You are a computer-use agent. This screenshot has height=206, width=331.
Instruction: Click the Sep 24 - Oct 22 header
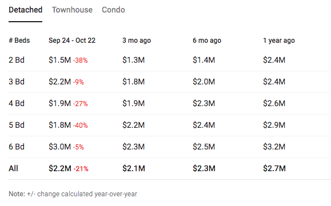[x=72, y=41]
